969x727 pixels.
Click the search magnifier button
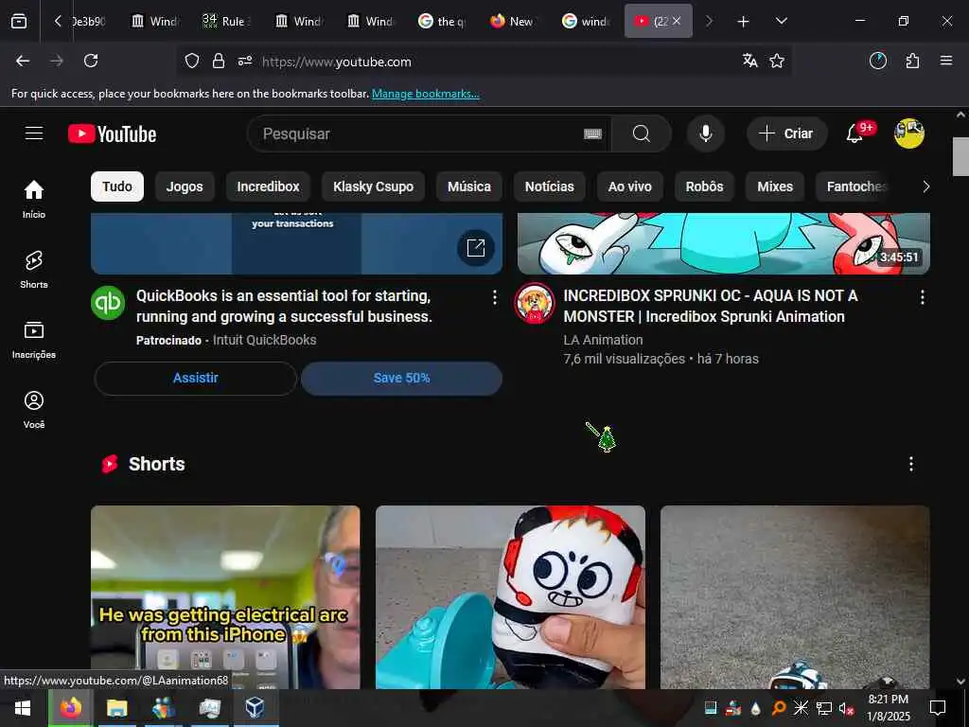[x=642, y=133]
